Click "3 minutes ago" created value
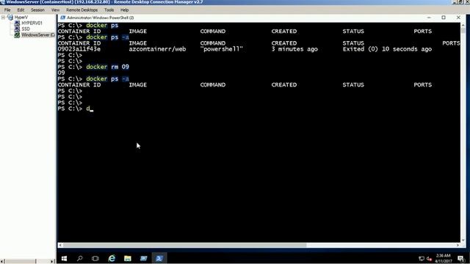Screen dimensions: 470x264 click(x=294, y=49)
